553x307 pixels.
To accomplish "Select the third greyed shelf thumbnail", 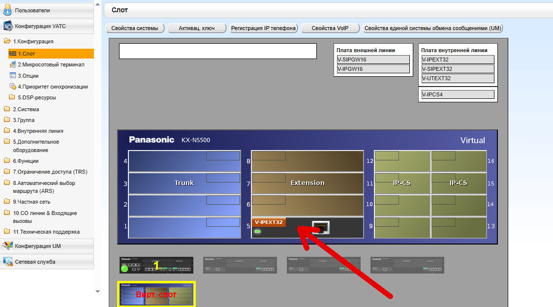I will tap(323, 265).
